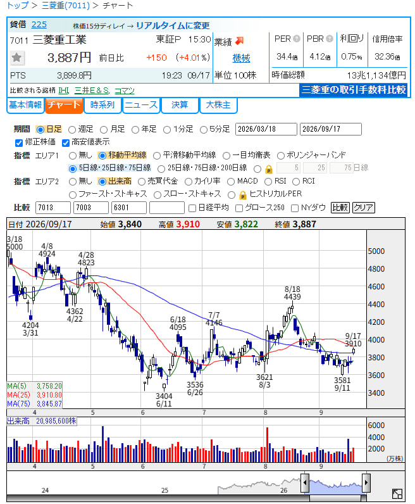Select RCI radio button

tap(296, 182)
